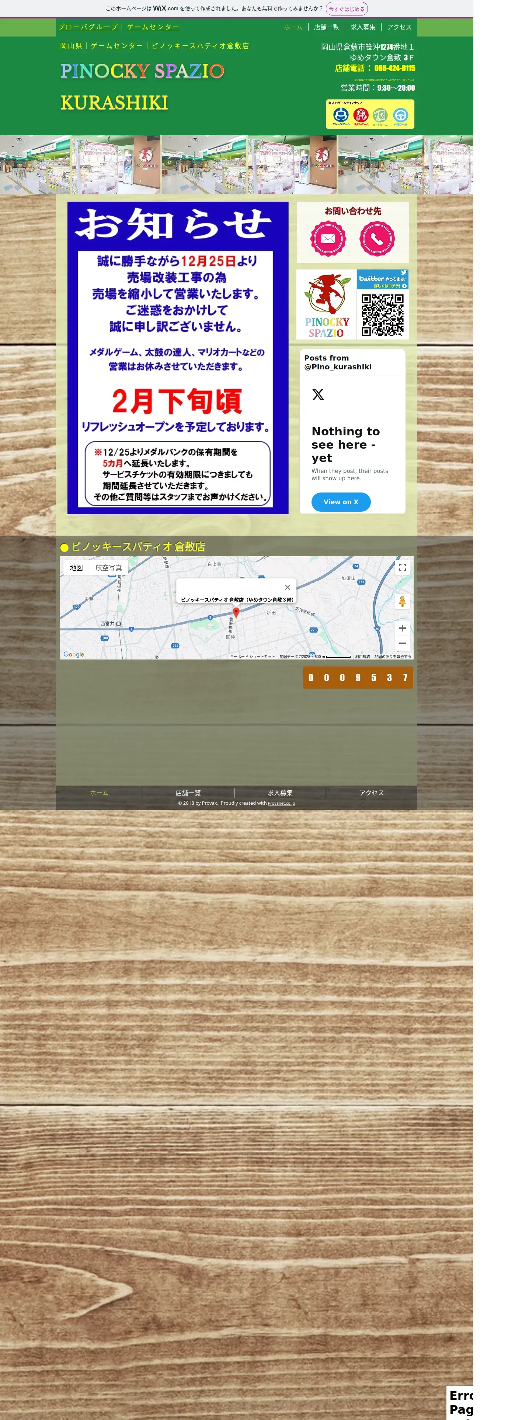
Task: Open footer ホーム link
Action: click(x=99, y=793)
